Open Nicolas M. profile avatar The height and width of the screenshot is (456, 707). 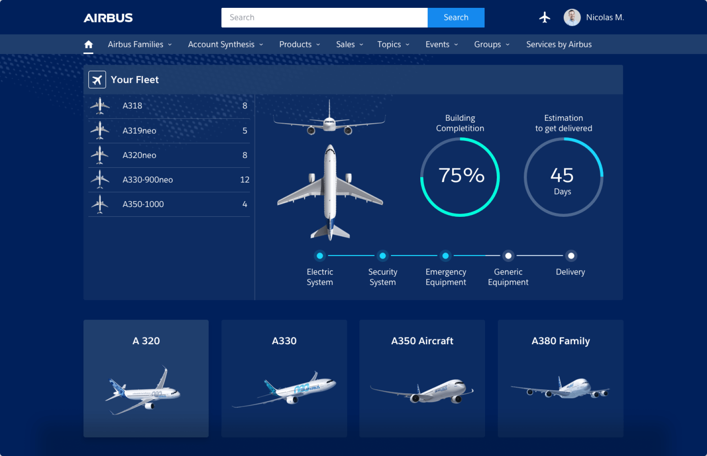pyautogui.click(x=572, y=17)
